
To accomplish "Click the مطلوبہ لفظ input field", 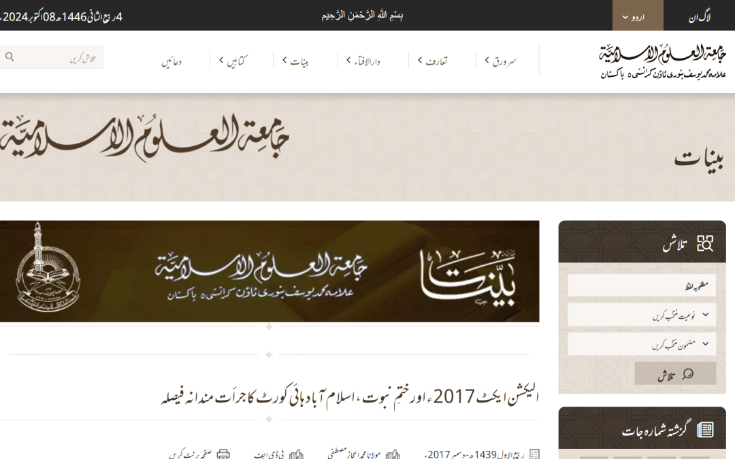I will click(642, 285).
